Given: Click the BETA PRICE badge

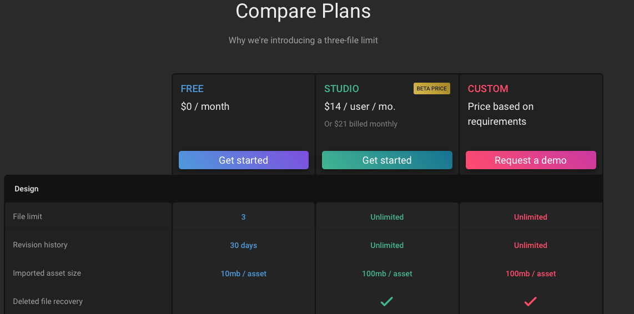Looking at the screenshot, I should point(431,89).
